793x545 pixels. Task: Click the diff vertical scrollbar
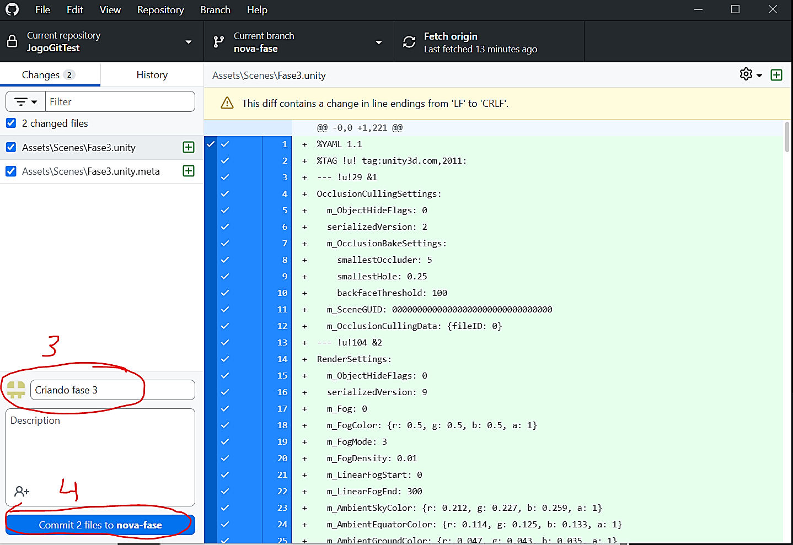click(787, 138)
